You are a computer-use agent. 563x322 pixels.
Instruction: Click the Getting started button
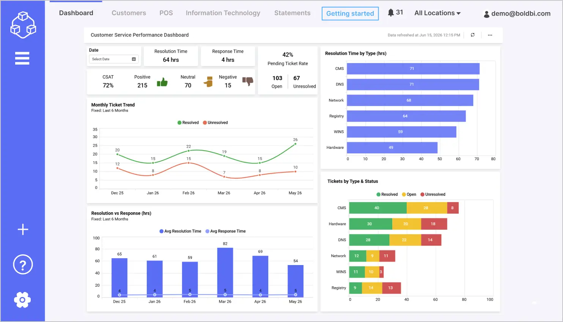[350, 14]
